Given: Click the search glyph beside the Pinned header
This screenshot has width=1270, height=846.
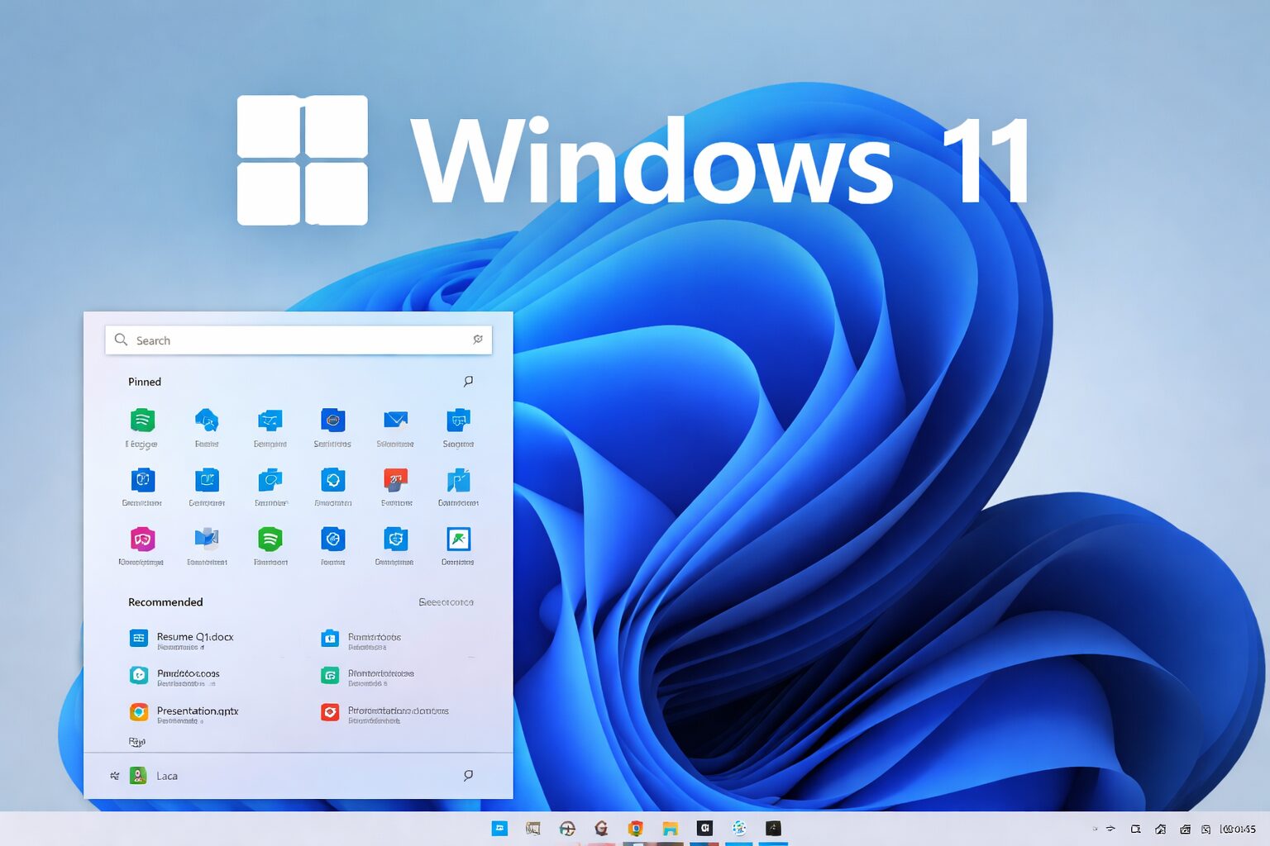Looking at the screenshot, I should 468,381.
